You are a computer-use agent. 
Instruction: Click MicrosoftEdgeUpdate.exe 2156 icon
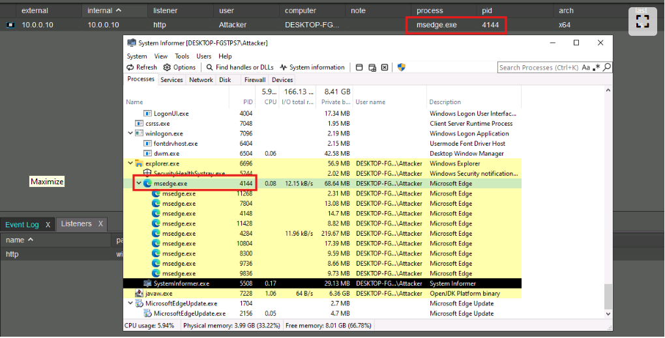click(x=147, y=313)
